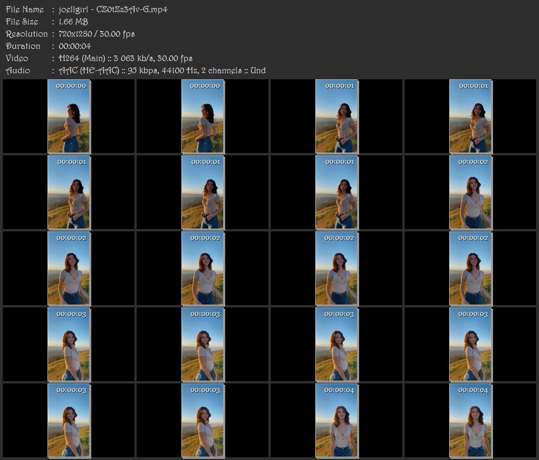Select the "Video" label
The height and width of the screenshot is (460, 539).
[17, 58]
